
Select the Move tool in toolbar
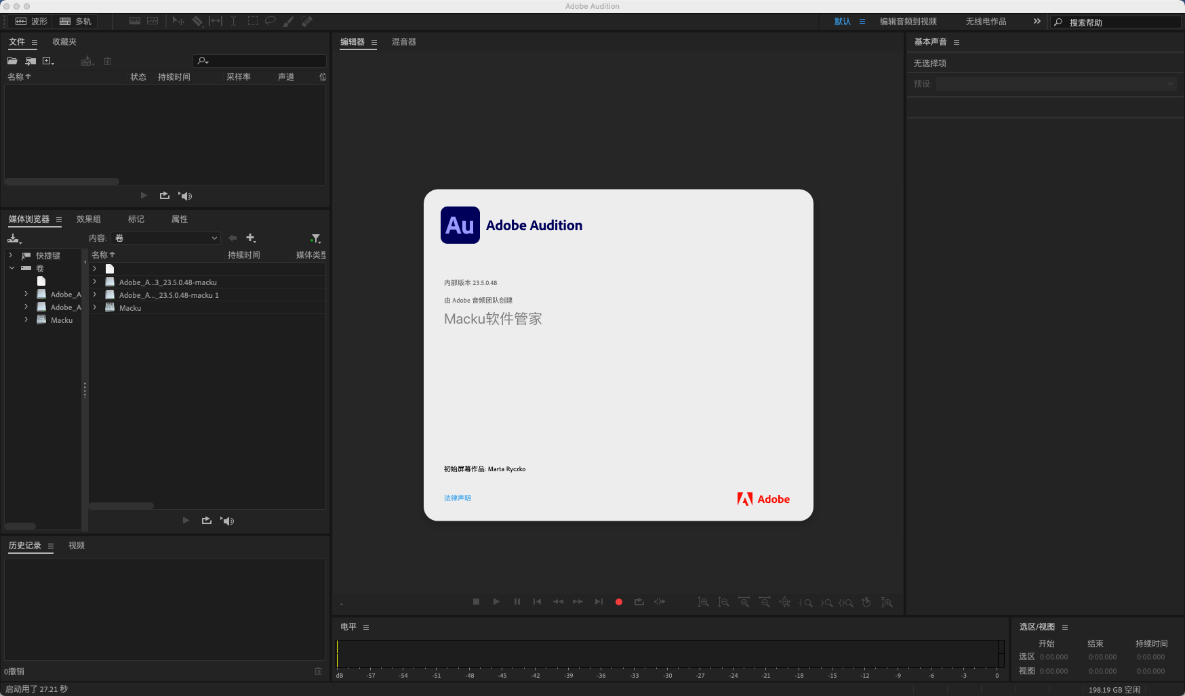click(x=178, y=21)
